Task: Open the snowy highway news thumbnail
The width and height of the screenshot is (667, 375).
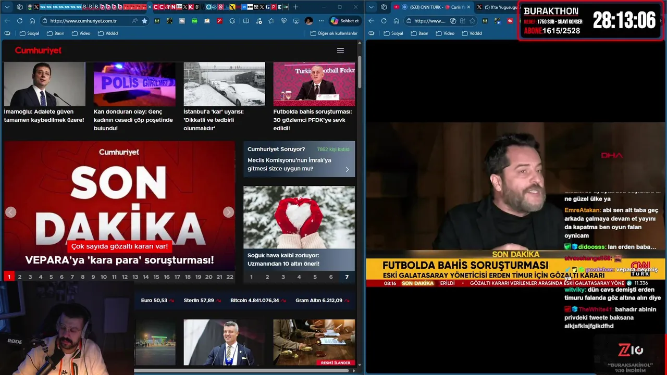Action: pyautogui.click(x=224, y=84)
